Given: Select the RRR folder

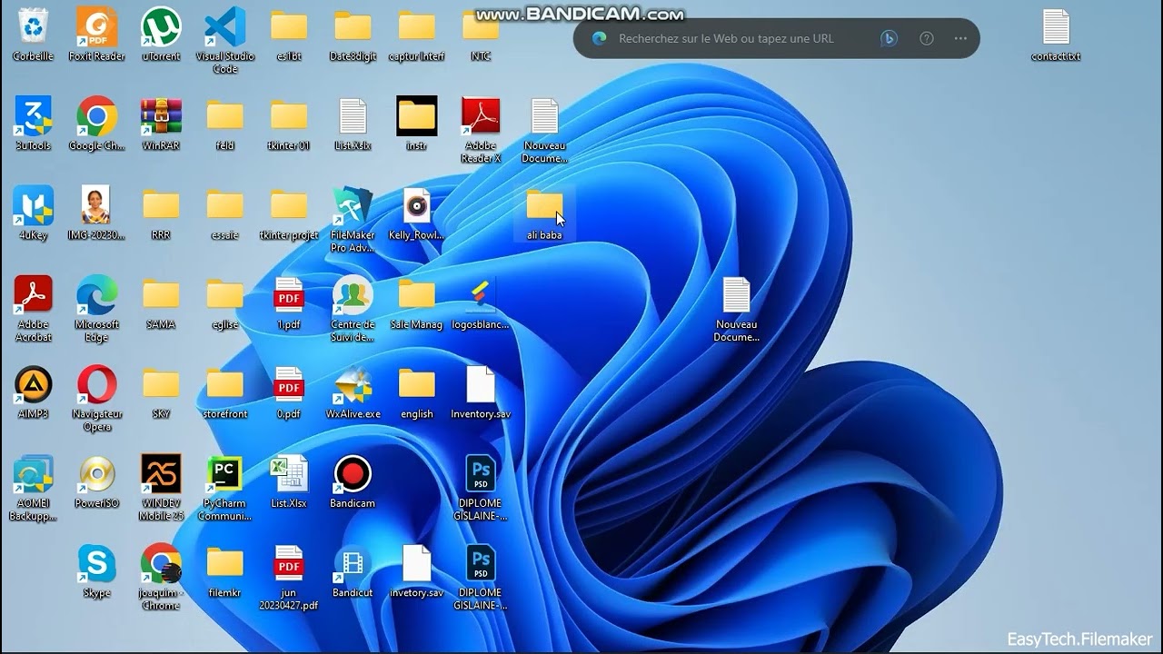Looking at the screenshot, I should [161, 205].
